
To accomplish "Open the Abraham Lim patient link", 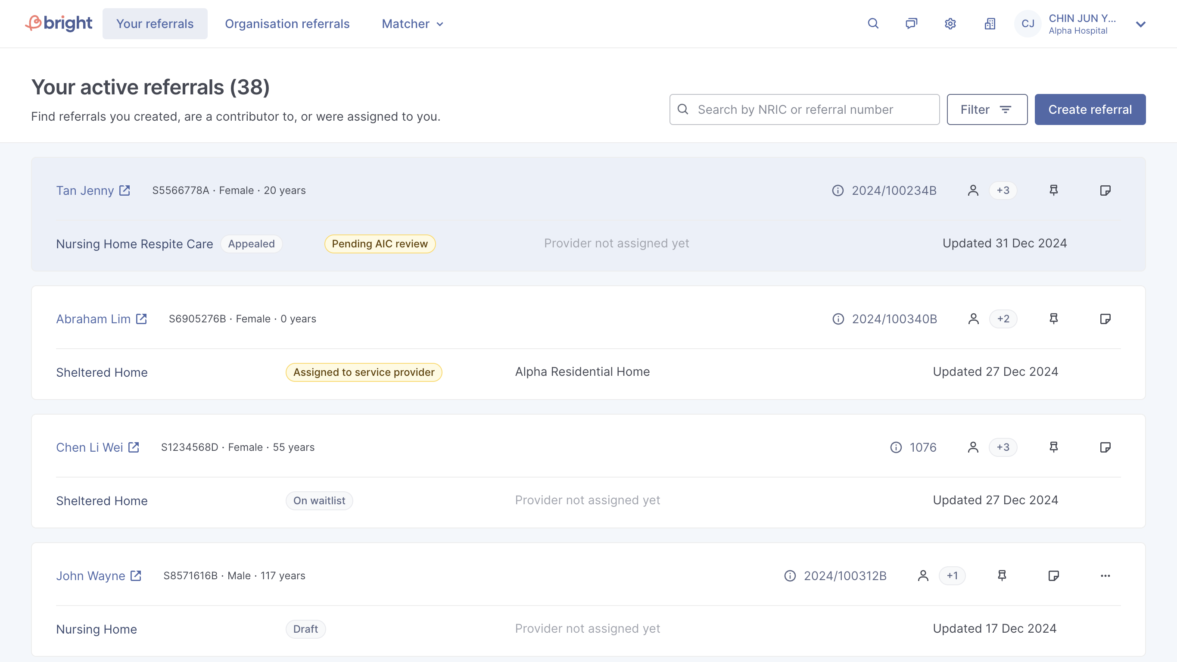I will [x=93, y=319].
